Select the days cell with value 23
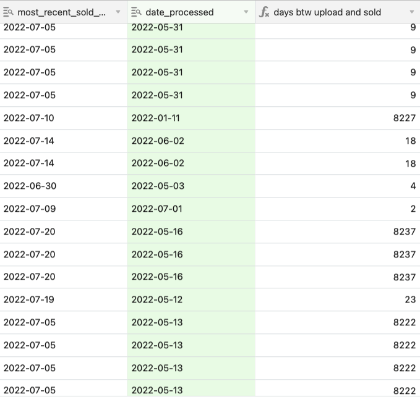The width and height of the screenshot is (420, 397). [x=338, y=299]
